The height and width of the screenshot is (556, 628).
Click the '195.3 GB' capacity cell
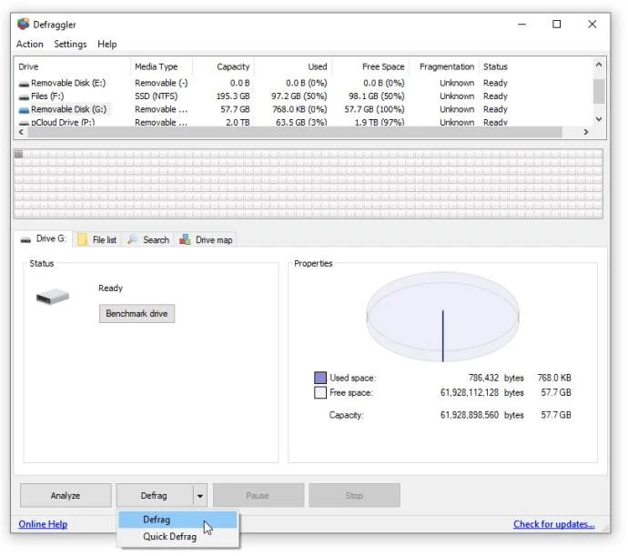pyautogui.click(x=233, y=96)
